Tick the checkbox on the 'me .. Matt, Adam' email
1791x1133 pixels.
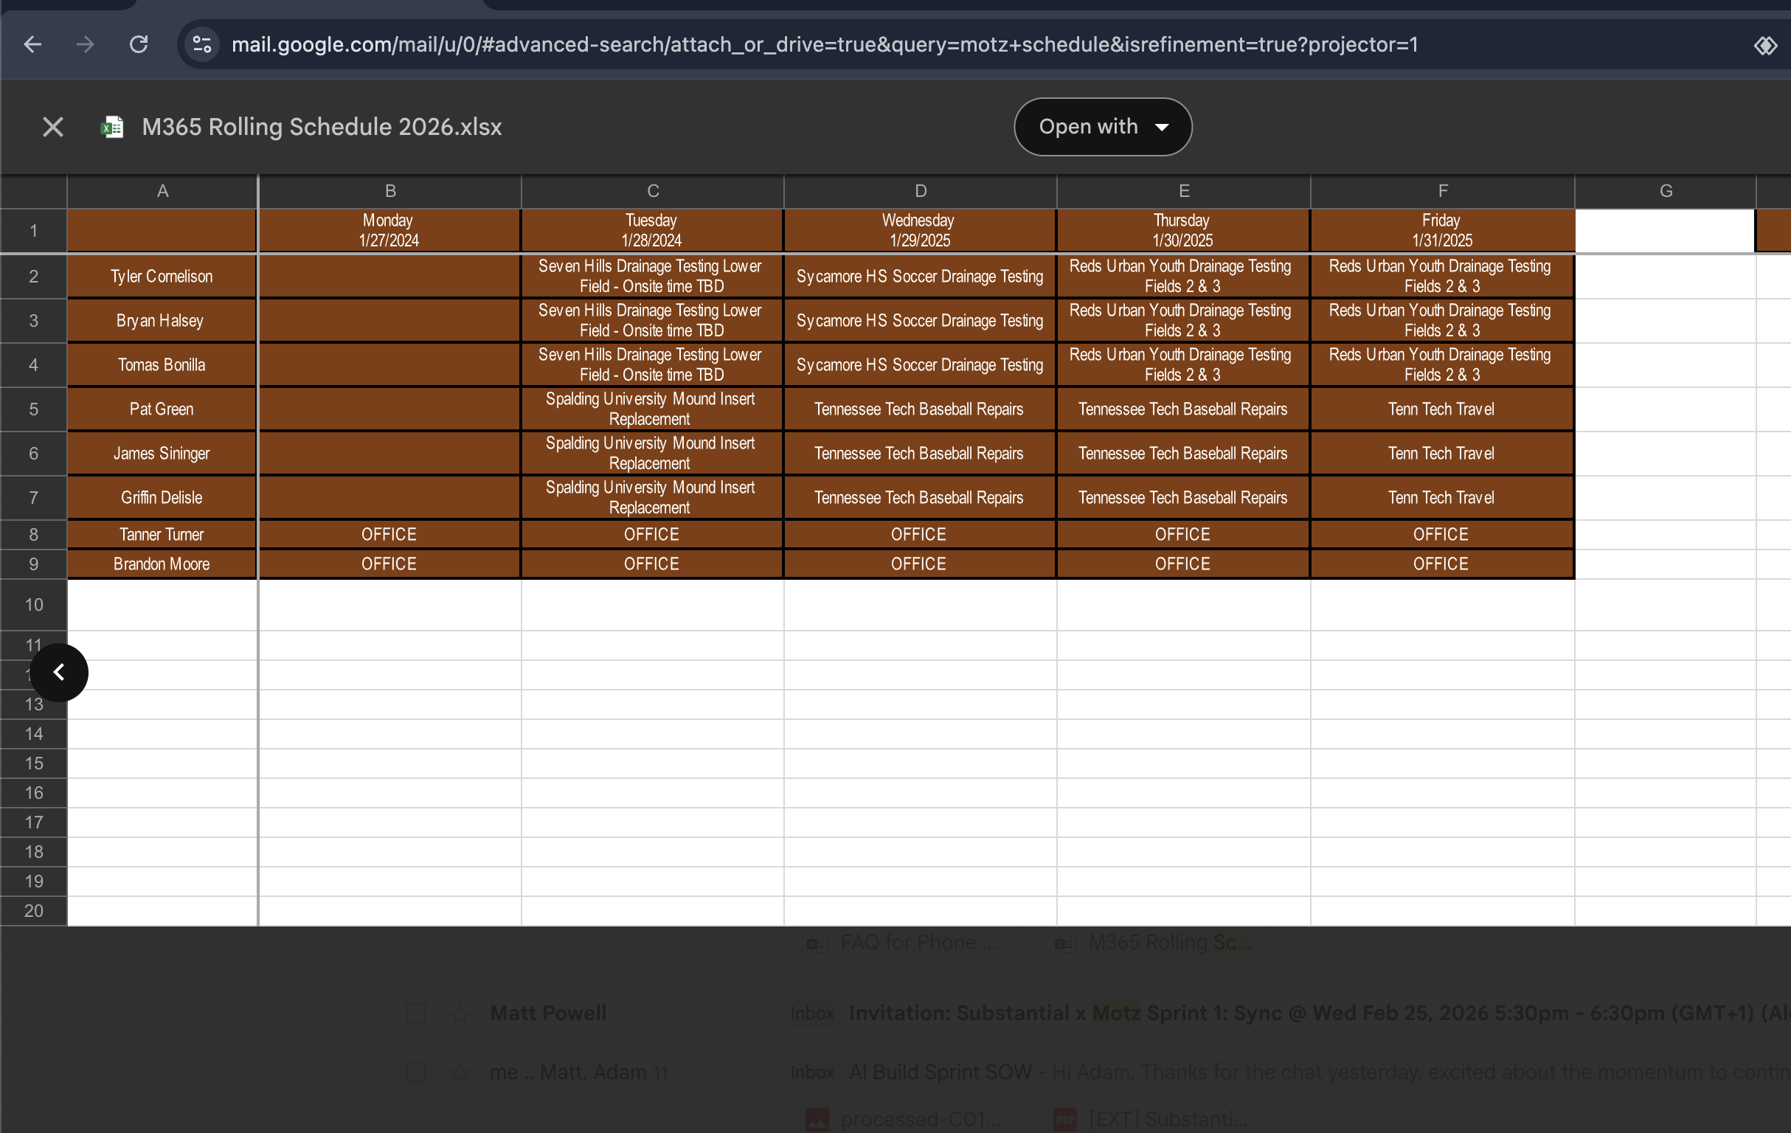(416, 1073)
